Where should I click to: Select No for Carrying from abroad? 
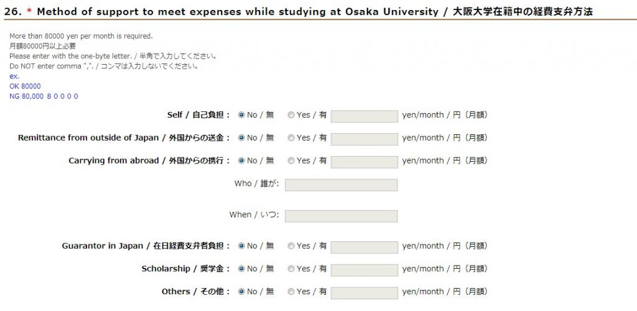click(241, 160)
